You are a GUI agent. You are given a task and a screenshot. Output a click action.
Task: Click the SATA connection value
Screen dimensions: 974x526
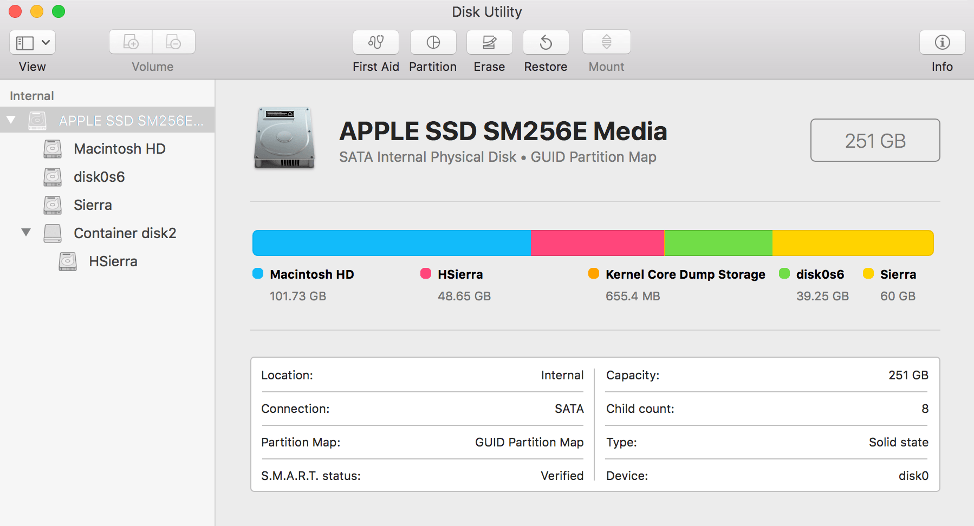[x=569, y=409]
